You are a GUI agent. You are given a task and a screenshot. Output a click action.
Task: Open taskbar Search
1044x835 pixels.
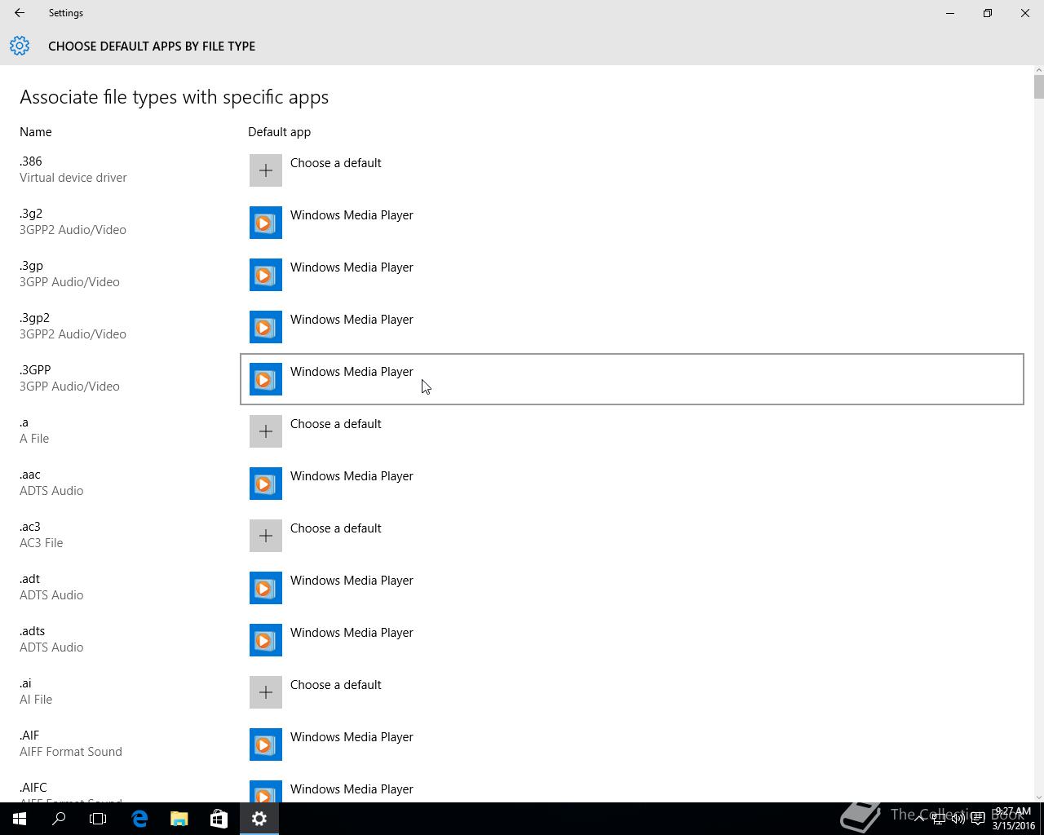tap(59, 819)
